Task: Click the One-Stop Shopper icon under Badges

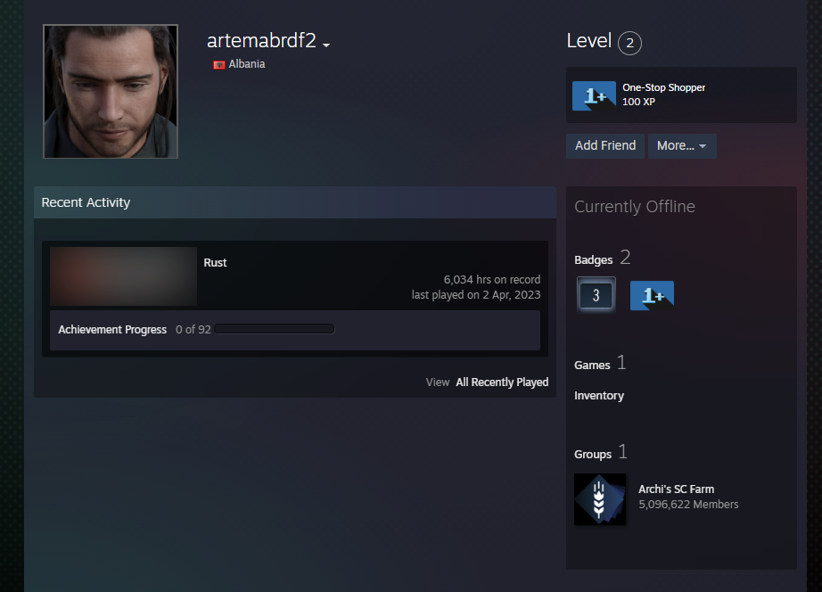Action: point(652,295)
